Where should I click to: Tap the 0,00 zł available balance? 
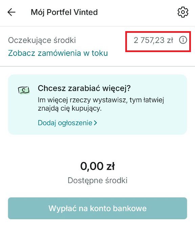97,166
